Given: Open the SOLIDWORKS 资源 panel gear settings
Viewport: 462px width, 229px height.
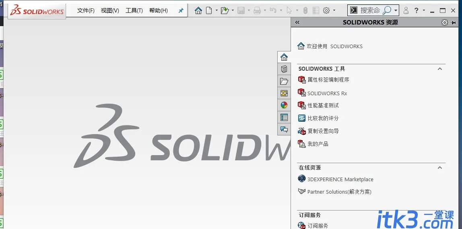Looking at the screenshot, I should click(x=444, y=22).
